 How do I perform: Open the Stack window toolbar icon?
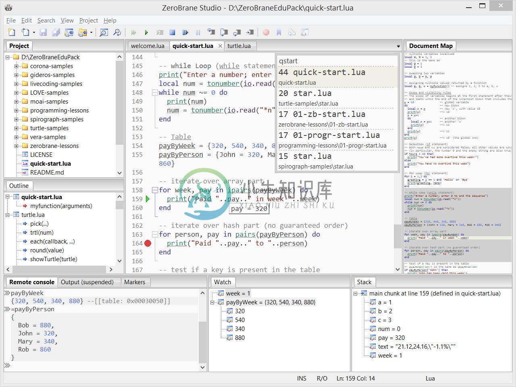click(x=292, y=32)
